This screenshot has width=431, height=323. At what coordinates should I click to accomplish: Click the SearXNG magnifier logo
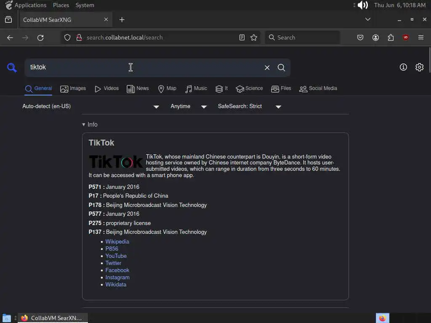12,67
